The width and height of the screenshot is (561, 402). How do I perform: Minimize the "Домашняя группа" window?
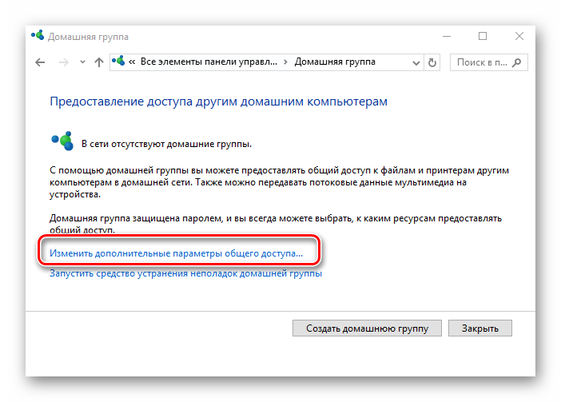point(447,36)
